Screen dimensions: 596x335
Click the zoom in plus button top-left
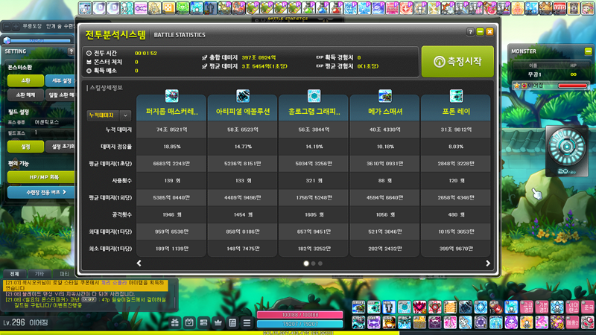coord(16,26)
